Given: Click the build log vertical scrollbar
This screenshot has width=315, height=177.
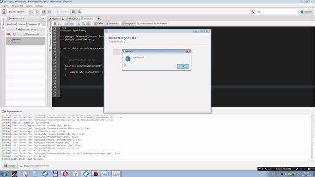Looking at the screenshot, I should (x=312, y=138).
